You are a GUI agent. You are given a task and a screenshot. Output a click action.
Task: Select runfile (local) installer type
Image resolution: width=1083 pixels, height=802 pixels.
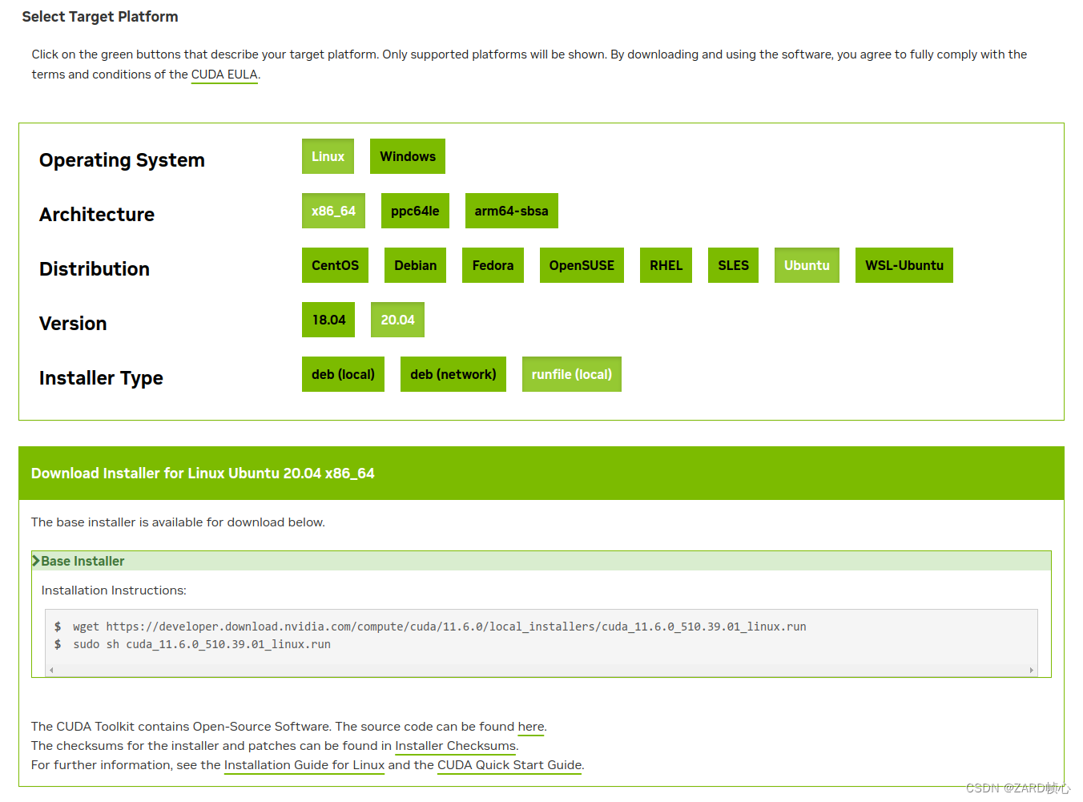point(572,374)
